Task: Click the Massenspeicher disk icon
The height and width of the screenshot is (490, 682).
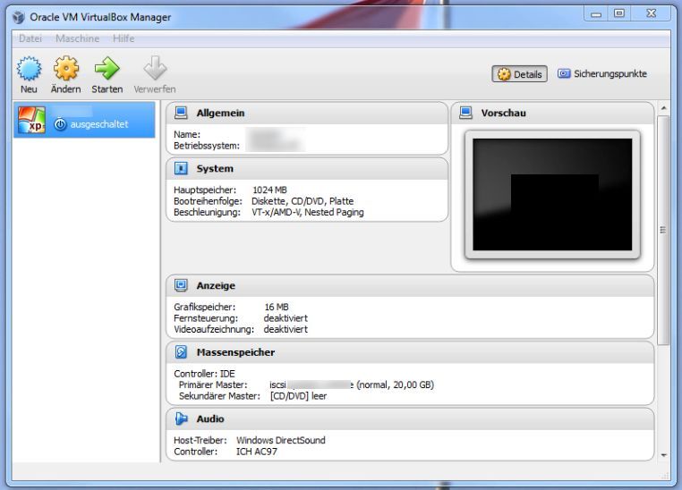Action: 181,352
